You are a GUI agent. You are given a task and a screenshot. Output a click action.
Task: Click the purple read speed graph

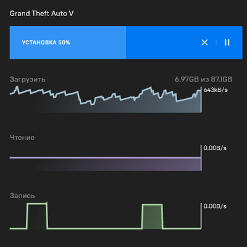pos(106,164)
